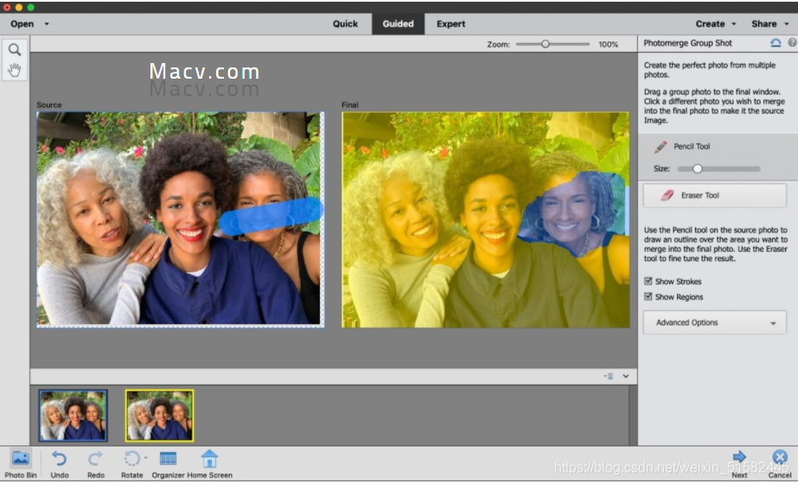The image size is (798, 484).
Task: Click the Share button
Action: [x=764, y=24]
